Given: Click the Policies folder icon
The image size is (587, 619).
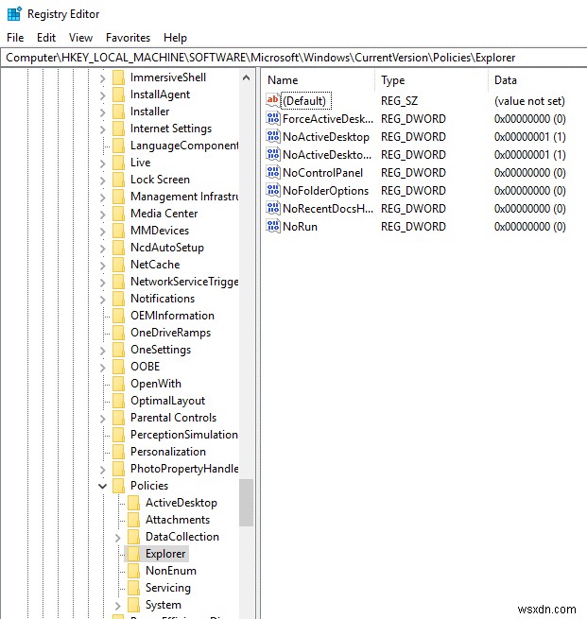Looking at the screenshot, I should click(119, 485).
